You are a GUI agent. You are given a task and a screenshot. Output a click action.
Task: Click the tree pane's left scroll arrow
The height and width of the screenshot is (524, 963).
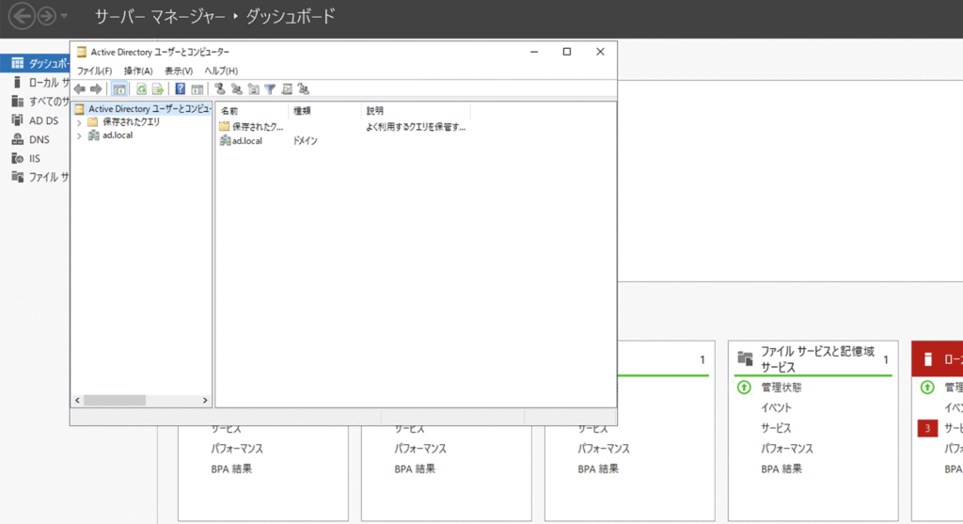[77, 401]
